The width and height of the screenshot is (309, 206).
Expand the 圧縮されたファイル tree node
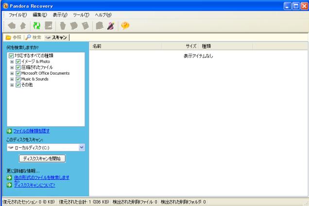(x=12, y=68)
